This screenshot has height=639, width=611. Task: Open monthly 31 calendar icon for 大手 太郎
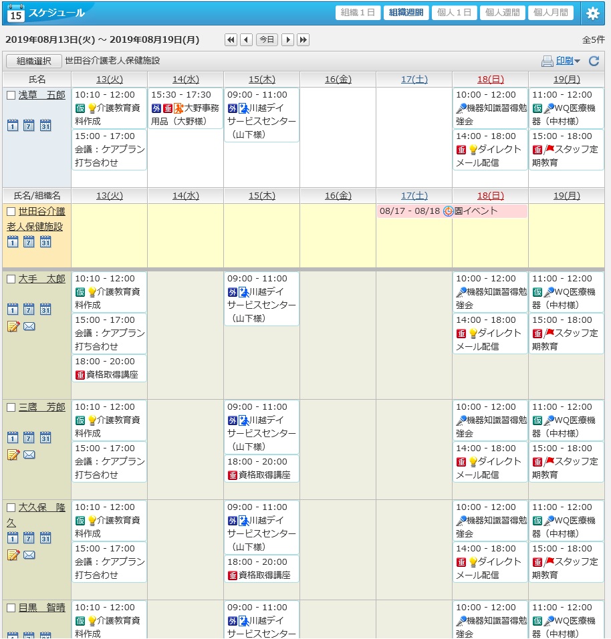[45, 309]
